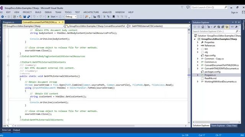Click the Navigate Backward toolbar icon
This screenshot has width=245, height=137.
[x=3, y=17]
